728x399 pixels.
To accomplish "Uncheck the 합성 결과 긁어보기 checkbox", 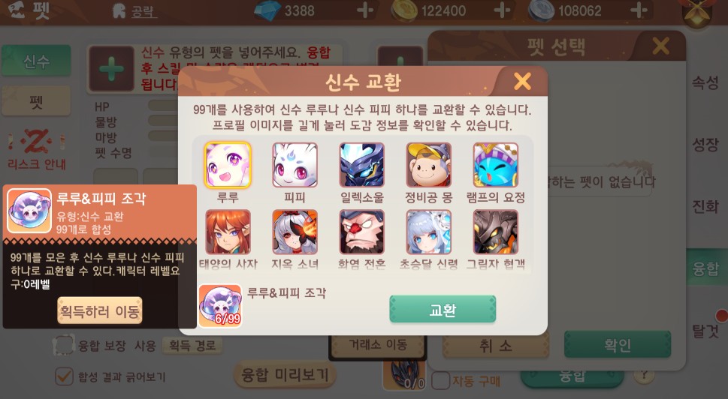I will pyautogui.click(x=64, y=376).
